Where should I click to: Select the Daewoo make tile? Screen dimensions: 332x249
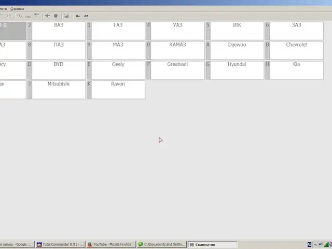click(235, 51)
